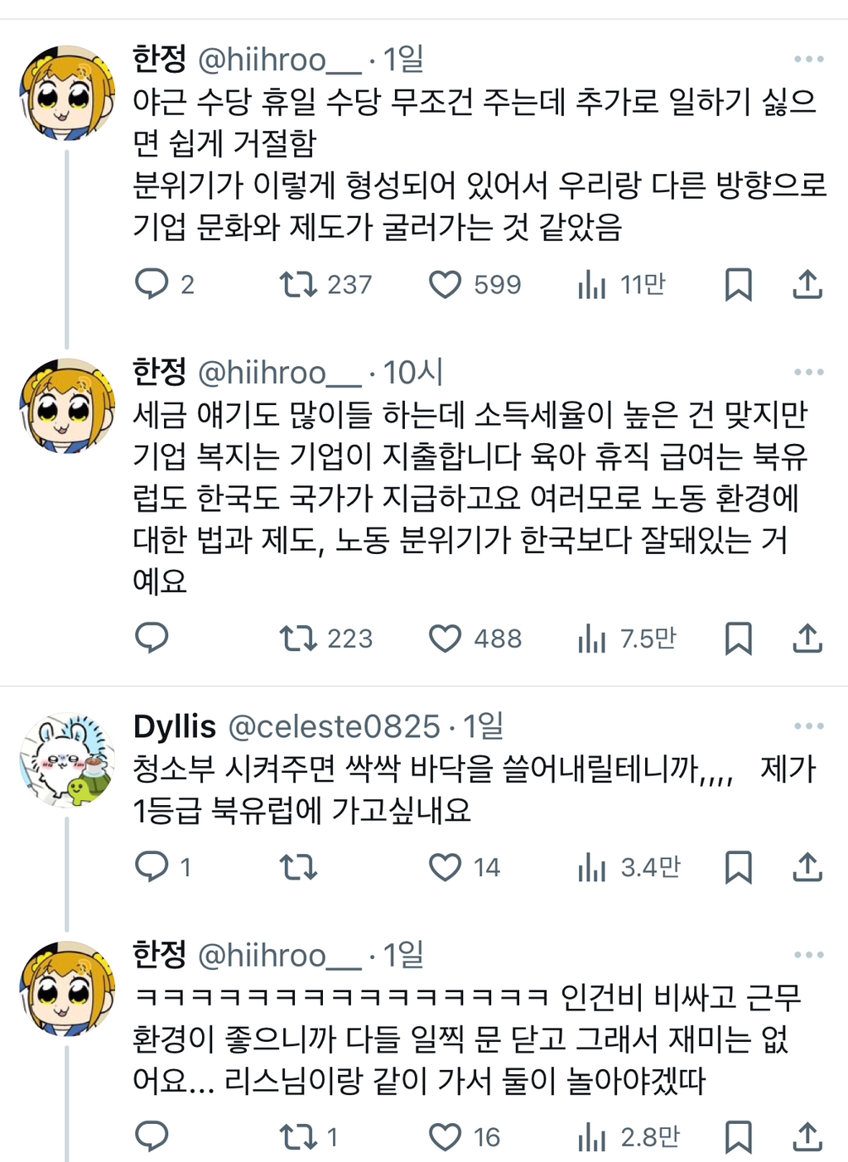848x1162 pixels.
Task: Like the tweet with 16 likes
Action: click(x=446, y=1137)
